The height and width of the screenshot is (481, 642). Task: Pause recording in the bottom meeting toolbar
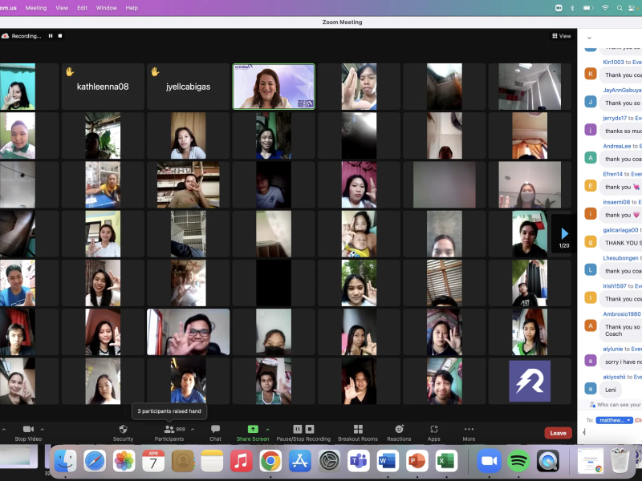(x=298, y=429)
